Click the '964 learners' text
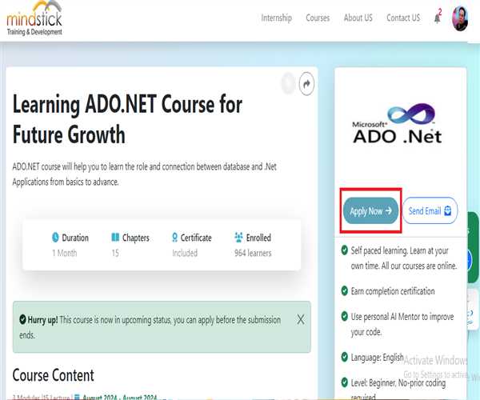 (x=253, y=253)
